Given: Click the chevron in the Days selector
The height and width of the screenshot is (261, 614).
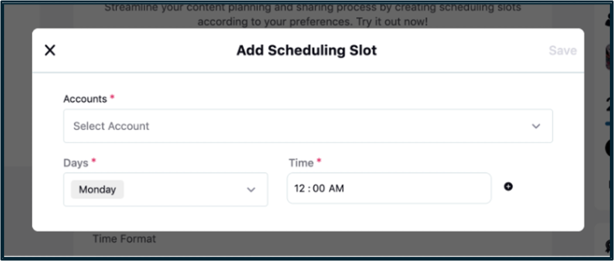Looking at the screenshot, I should 251,190.
